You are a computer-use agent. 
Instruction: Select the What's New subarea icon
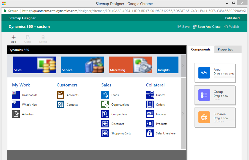click(16, 104)
